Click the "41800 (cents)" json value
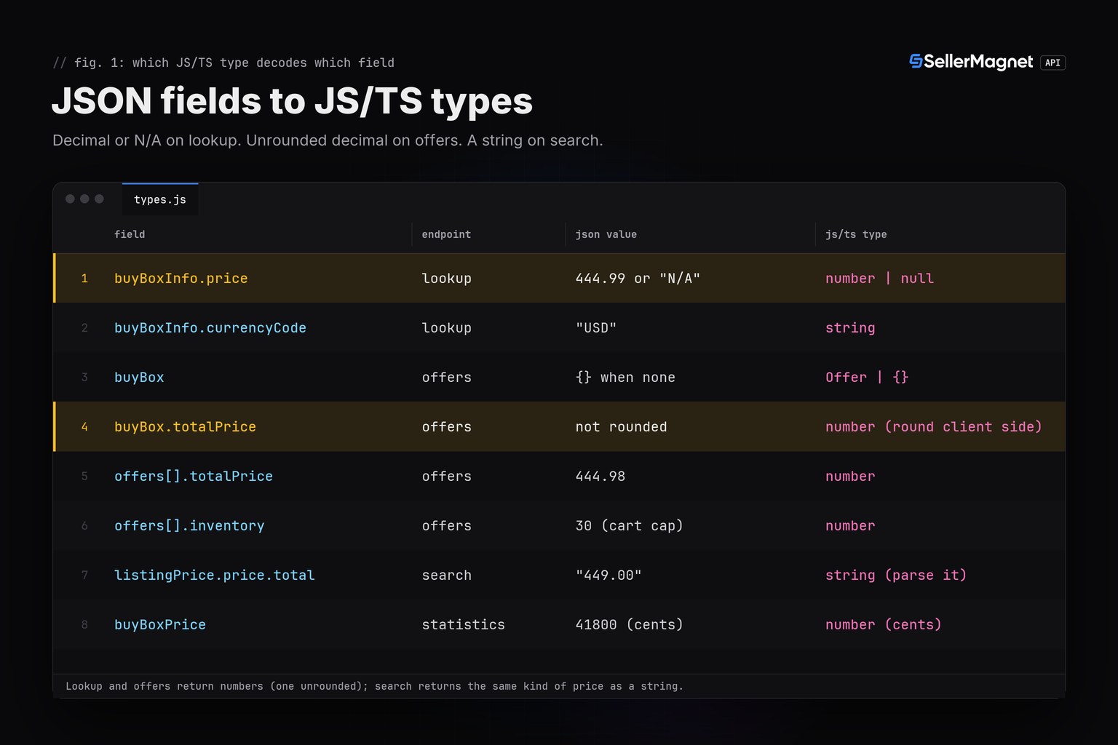Image resolution: width=1118 pixels, height=745 pixels. 630,625
